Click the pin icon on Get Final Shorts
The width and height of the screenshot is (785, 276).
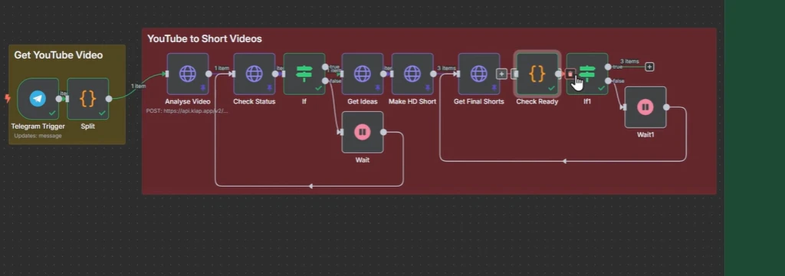(495, 88)
